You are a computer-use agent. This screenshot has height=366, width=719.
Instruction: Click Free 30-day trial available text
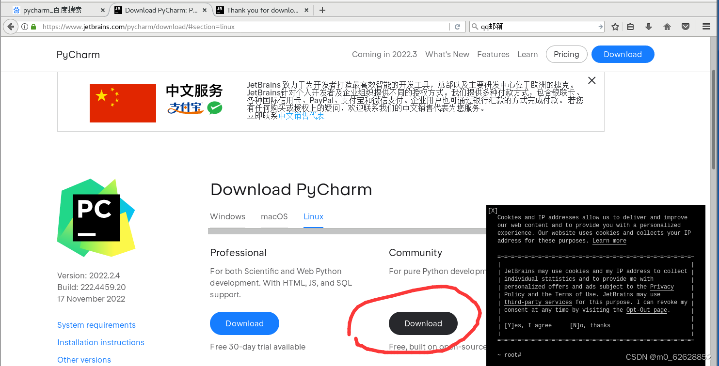[258, 347]
